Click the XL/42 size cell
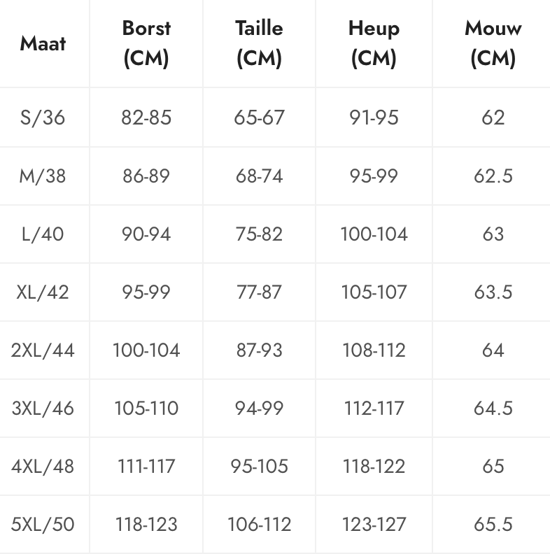Image resolution: width=550 pixels, height=554 pixels. [43, 292]
